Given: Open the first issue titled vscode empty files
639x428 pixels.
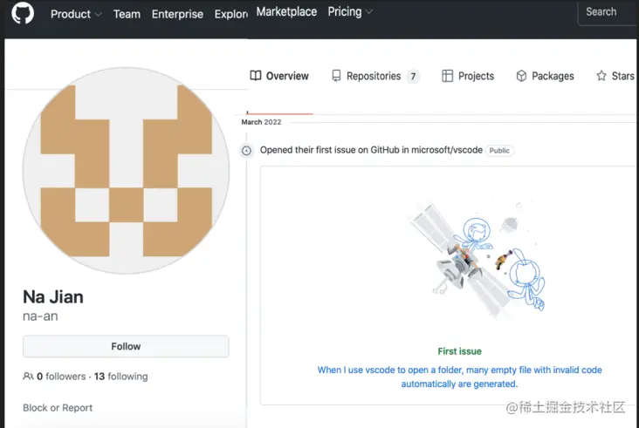Looking at the screenshot, I should pyautogui.click(x=460, y=377).
